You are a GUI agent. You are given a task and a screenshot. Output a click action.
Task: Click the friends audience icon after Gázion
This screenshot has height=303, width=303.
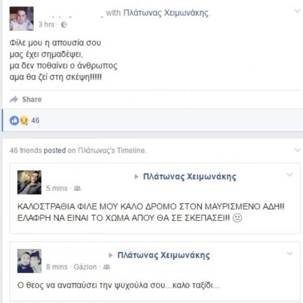[107, 267]
